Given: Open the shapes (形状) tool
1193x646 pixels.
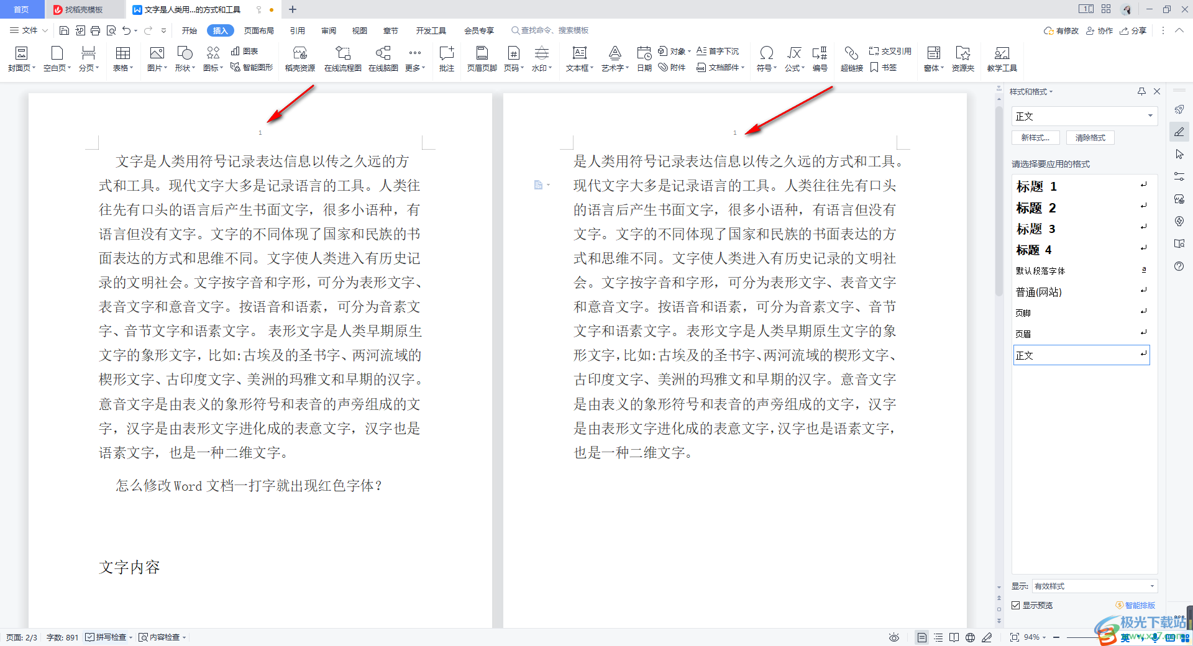Looking at the screenshot, I should [185, 59].
